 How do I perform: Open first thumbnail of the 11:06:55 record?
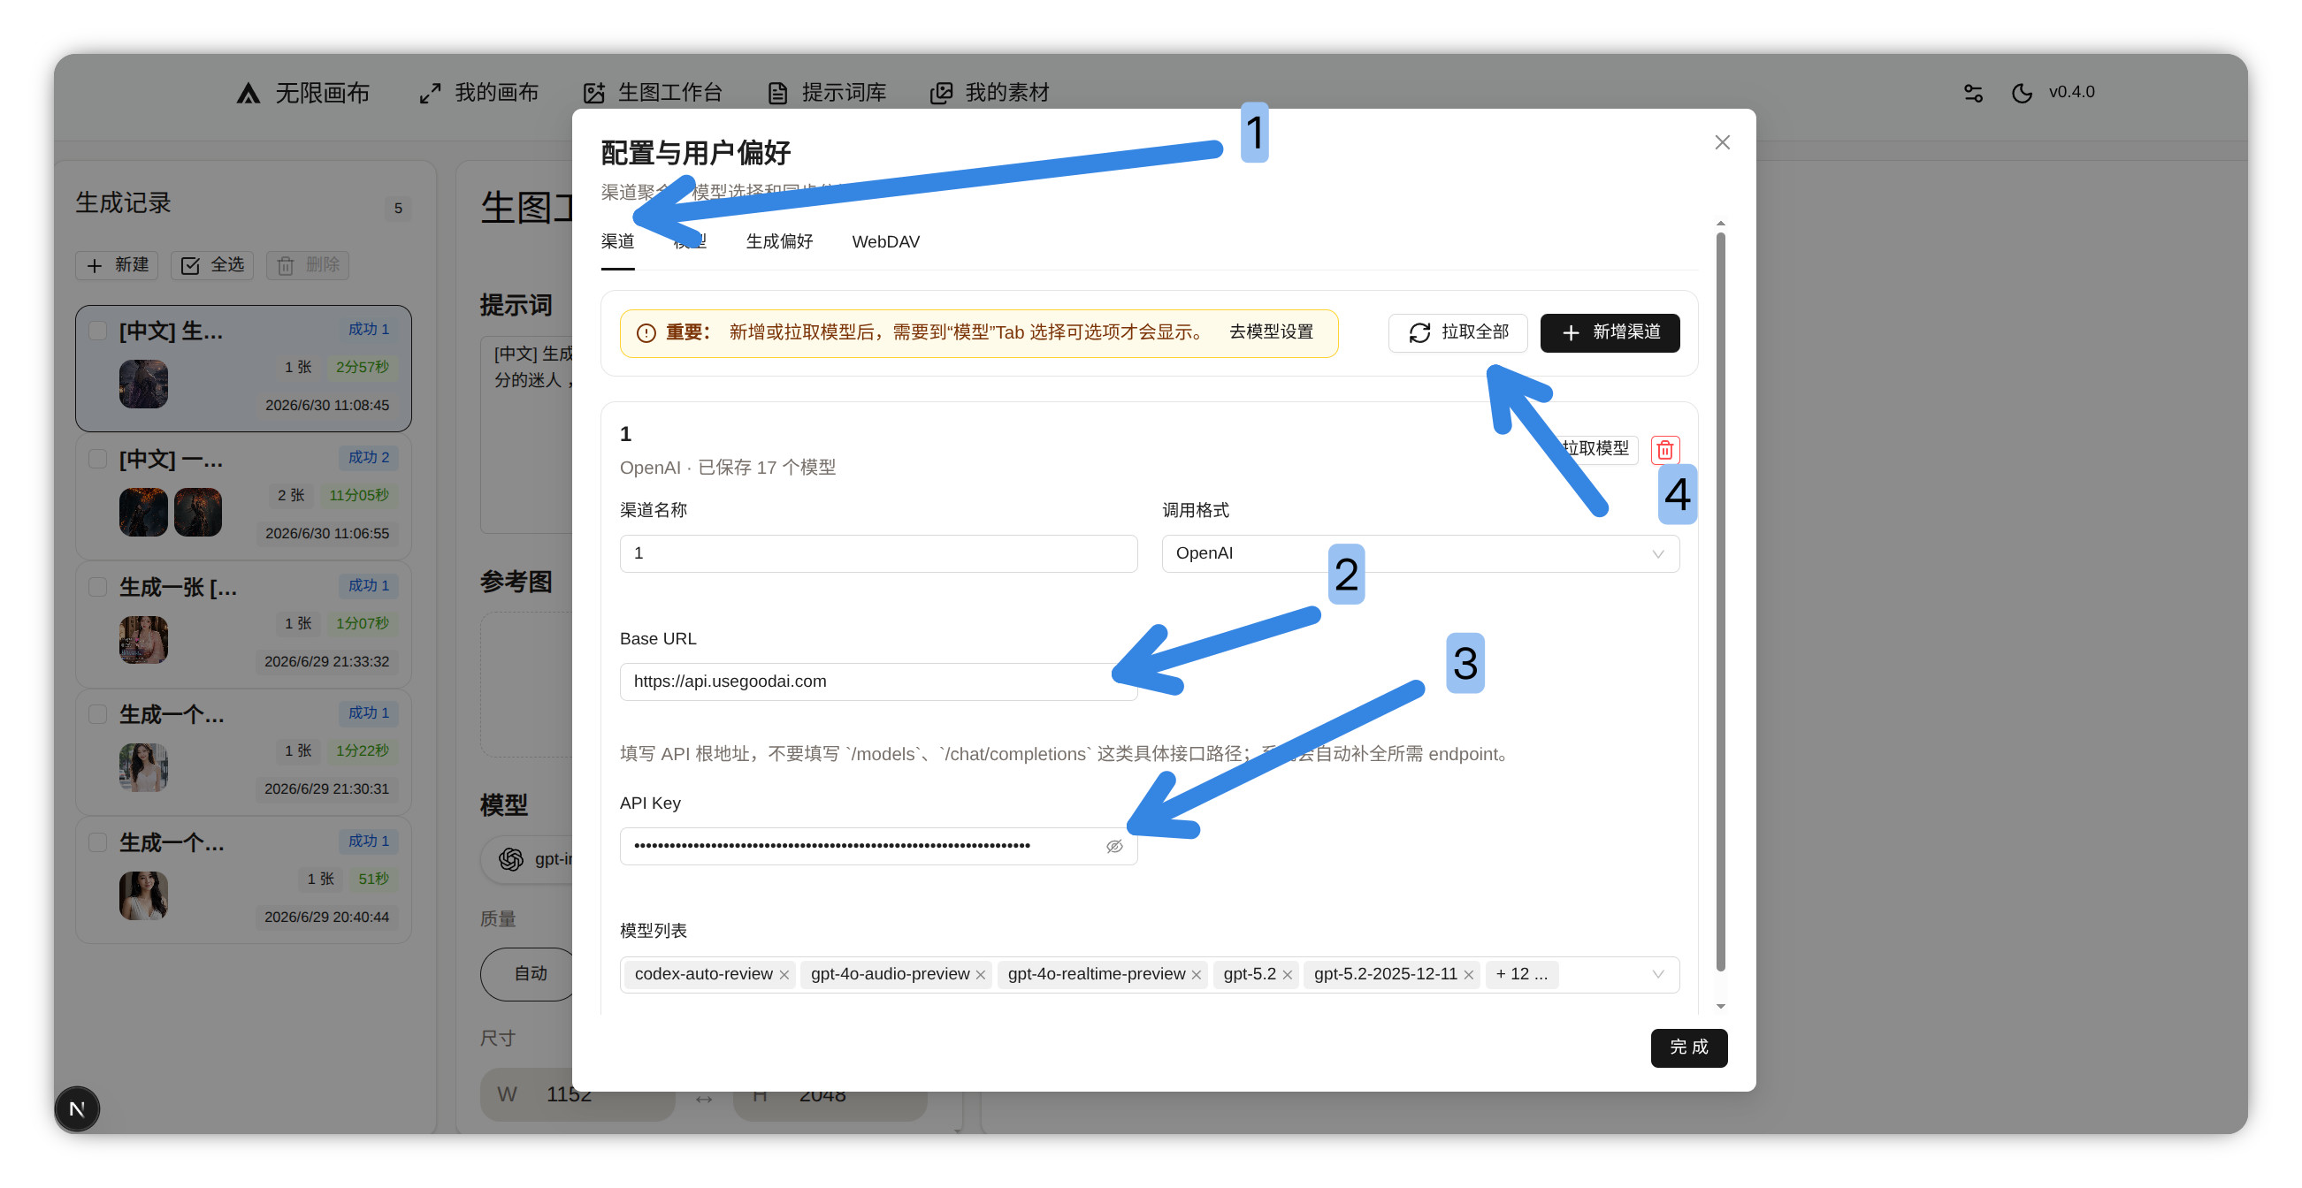point(144,512)
